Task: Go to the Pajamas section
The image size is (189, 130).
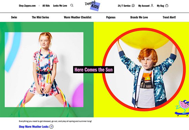Action: (111, 17)
